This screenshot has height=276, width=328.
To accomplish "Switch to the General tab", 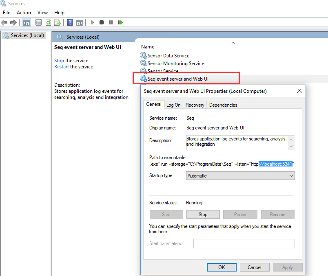I will click(x=154, y=104).
